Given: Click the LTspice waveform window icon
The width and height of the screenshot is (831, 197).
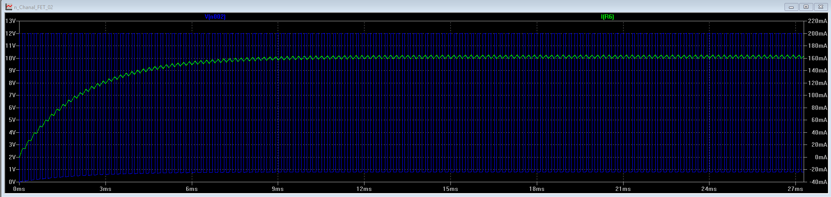Looking at the screenshot, I should [x=9, y=7].
